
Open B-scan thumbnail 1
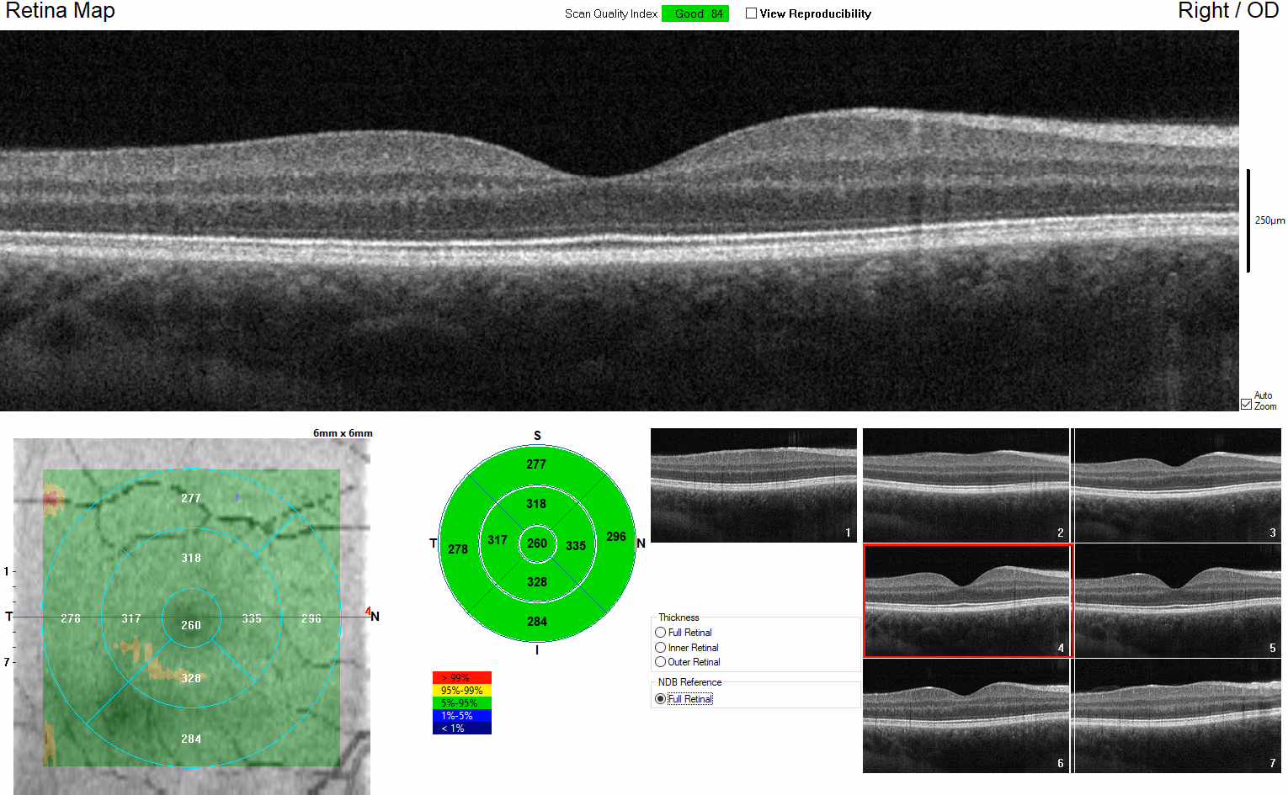(x=753, y=485)
